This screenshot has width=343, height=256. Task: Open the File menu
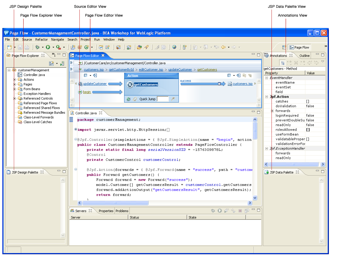[x=7, y=40]
